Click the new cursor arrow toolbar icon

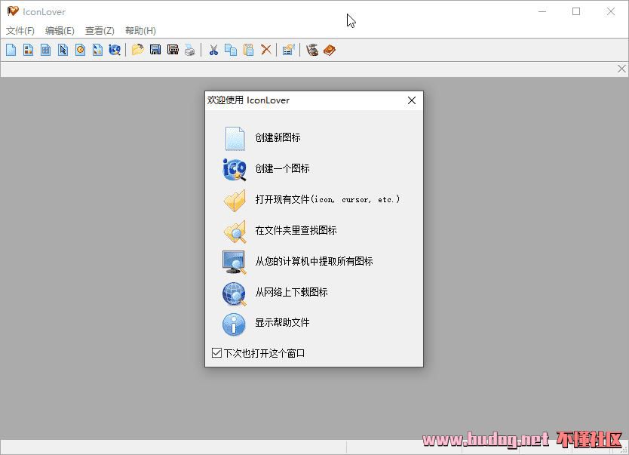[63, 50]
